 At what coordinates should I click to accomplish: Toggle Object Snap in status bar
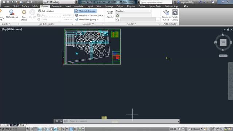click(48, 129)
